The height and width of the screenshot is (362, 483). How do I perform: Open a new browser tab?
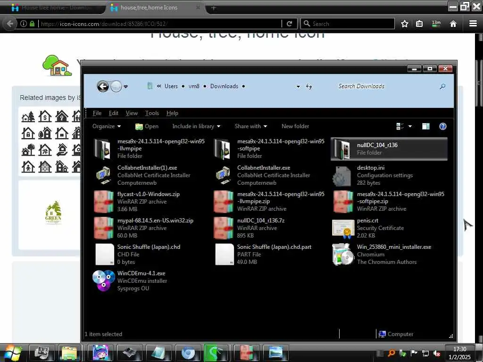pos(214,8)
